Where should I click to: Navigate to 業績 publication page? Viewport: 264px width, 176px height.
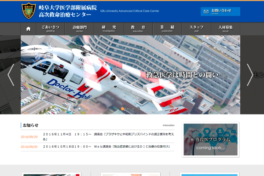point(167,29)
